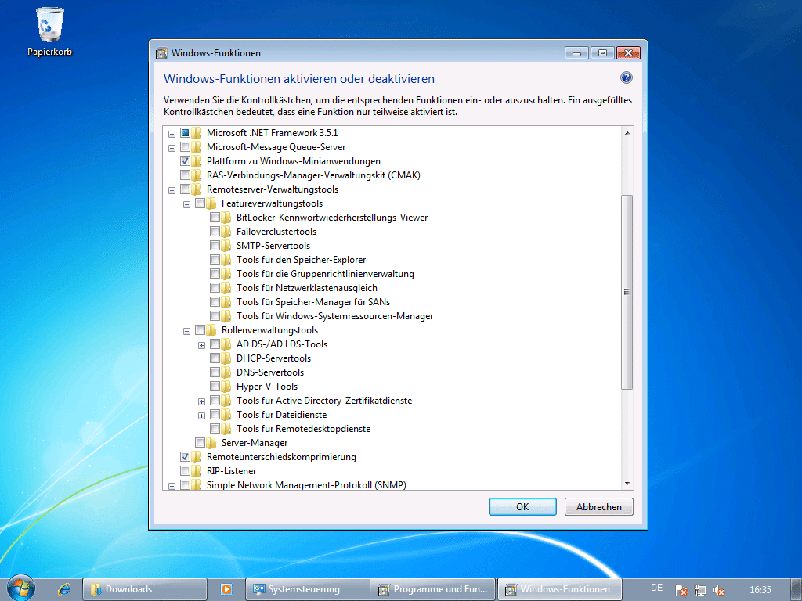802x601 pixels.
Task: Click folder icon next to Failoverclustertools
Action: (226, 232)
